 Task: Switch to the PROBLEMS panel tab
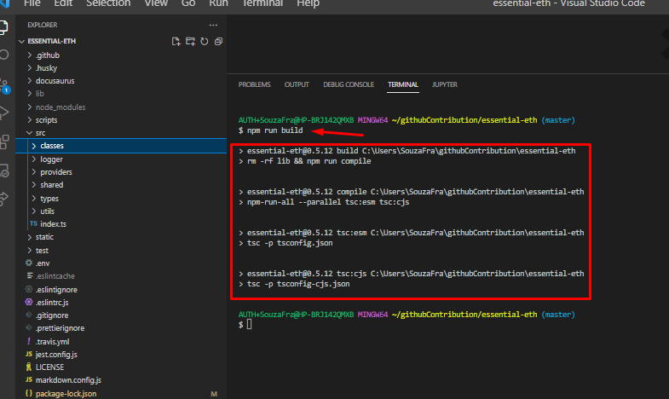(x=254, y=84)
